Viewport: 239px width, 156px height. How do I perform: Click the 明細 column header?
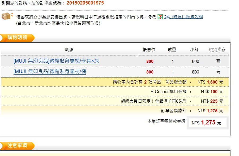click(x=69, y=50)
